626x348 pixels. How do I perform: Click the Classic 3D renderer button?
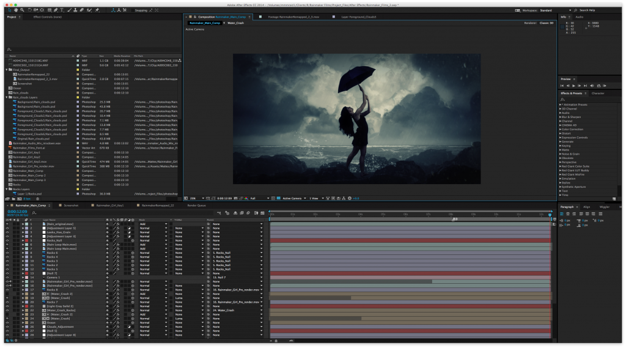tap(547, 23)
